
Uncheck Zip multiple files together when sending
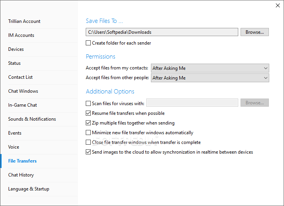pos(88,123)
